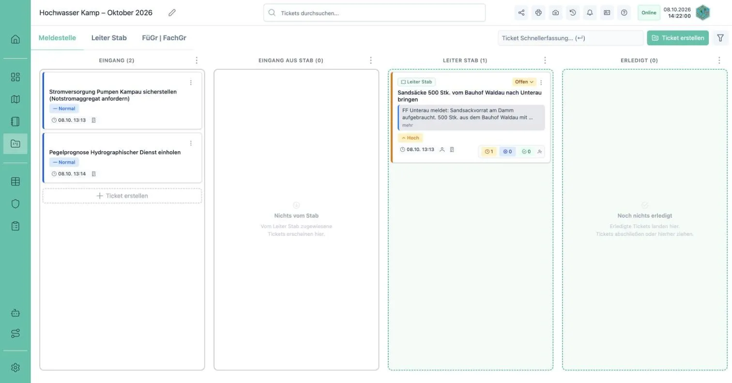
Task: Focus the Ticket Schnellerfassung input field
Action: [571, 38]
